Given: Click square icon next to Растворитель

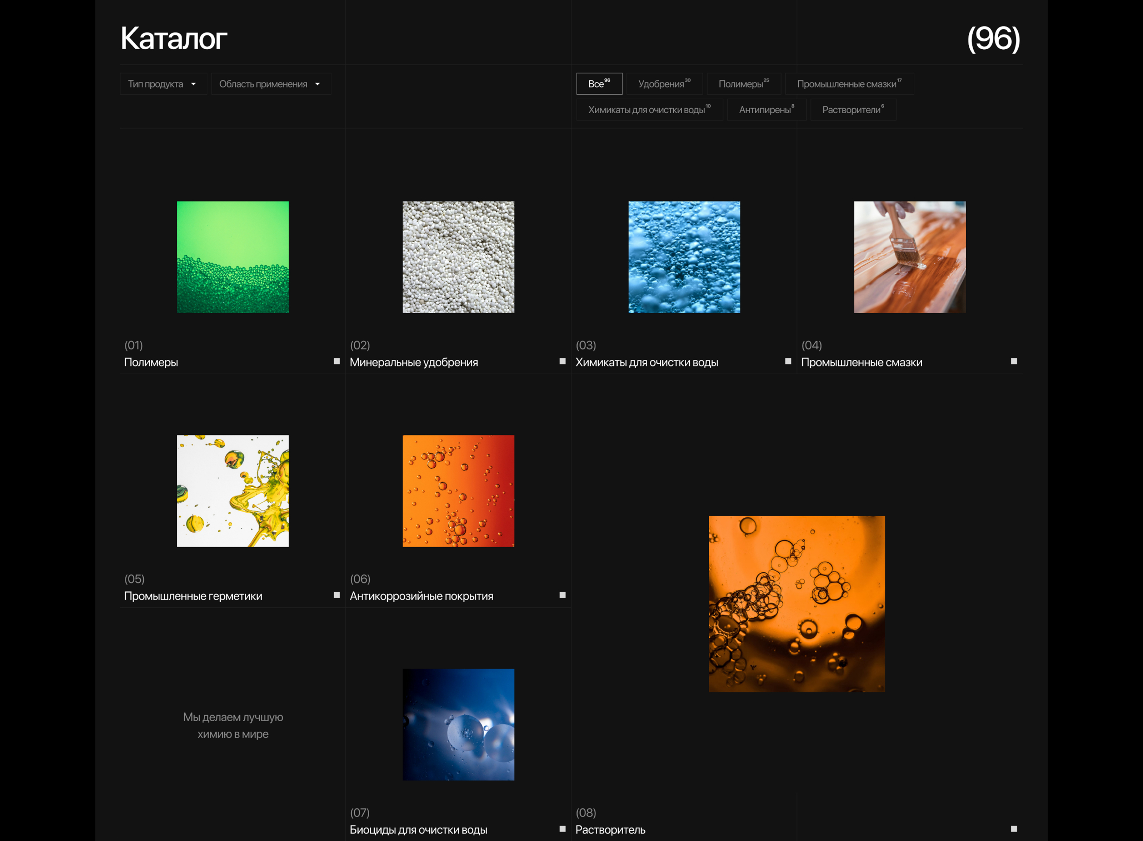Looking at the screenshot, I should coord(1014,829).
